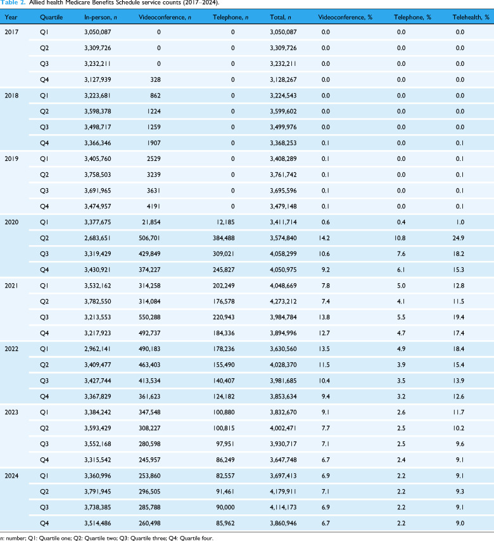Select the Quartile column header
The height and width of the screenshot is (541, 494).
coord(51,17)
